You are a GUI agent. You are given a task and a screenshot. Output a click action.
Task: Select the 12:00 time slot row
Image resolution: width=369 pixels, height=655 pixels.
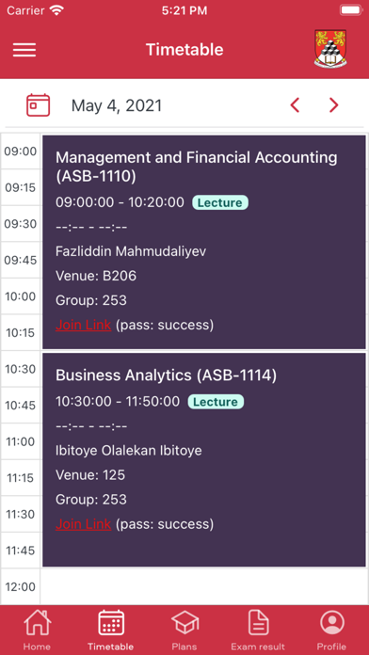pyautogui.click(x=184, y=586)
